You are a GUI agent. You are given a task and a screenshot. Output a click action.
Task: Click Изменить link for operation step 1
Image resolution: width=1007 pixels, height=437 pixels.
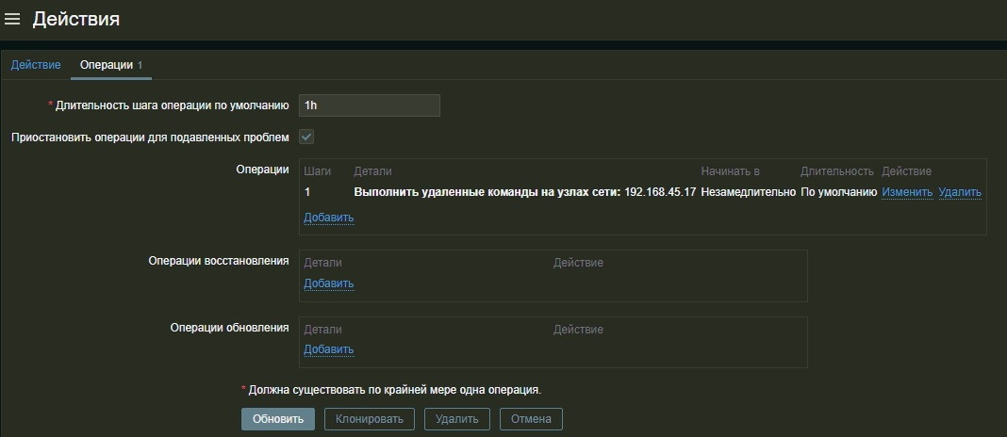coord(907,192)
